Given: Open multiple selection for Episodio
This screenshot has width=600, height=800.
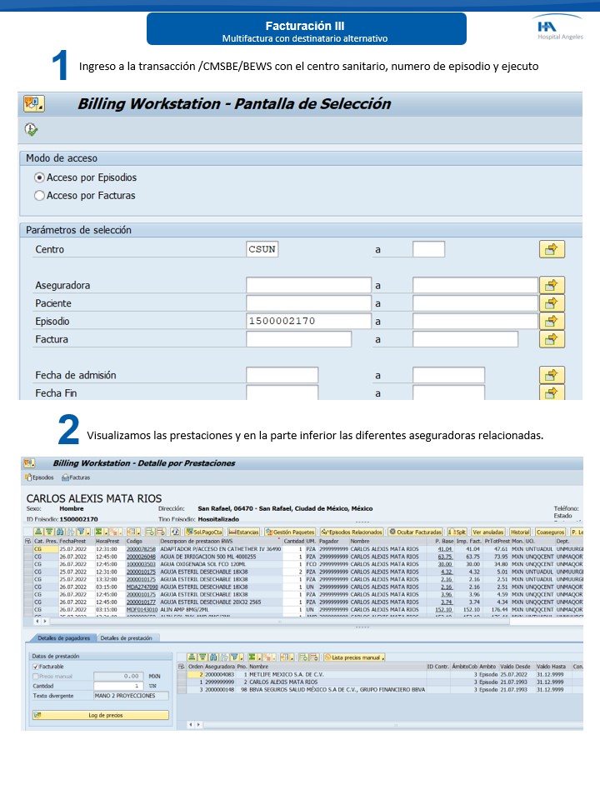Looking at the screenshot, I should point(552,321).
